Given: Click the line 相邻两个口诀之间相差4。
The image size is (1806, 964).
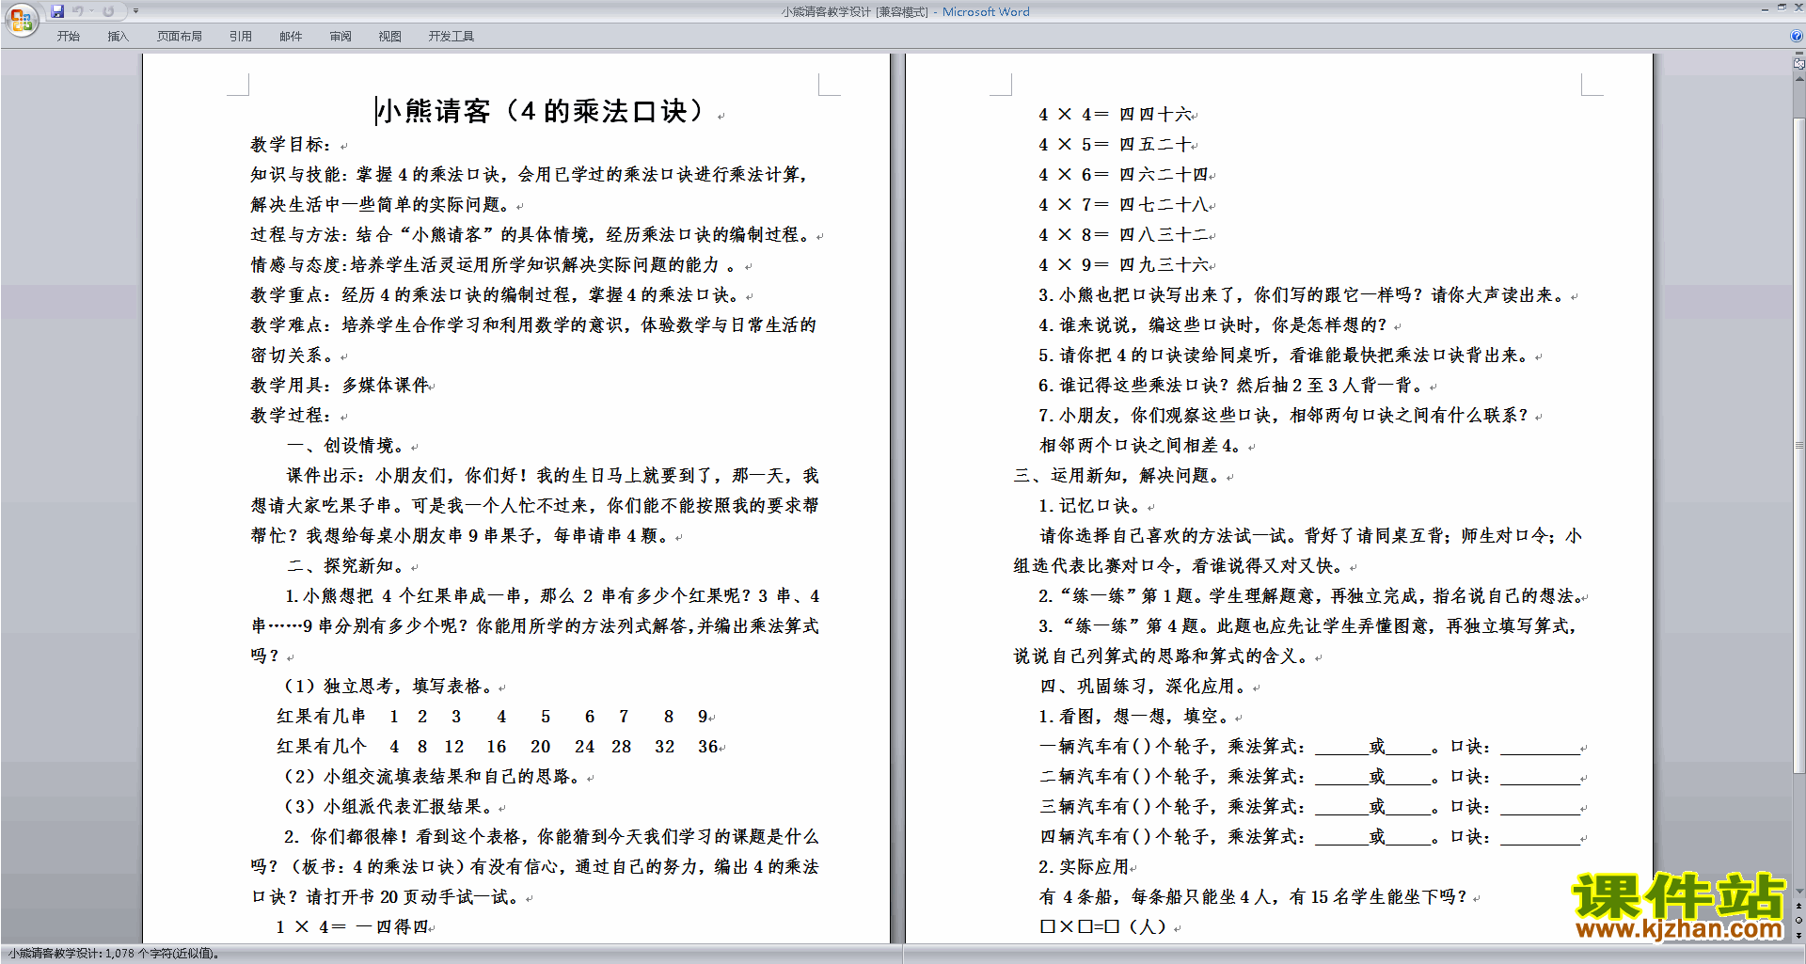Looking at the screenshot, I should pos(1141,445).
